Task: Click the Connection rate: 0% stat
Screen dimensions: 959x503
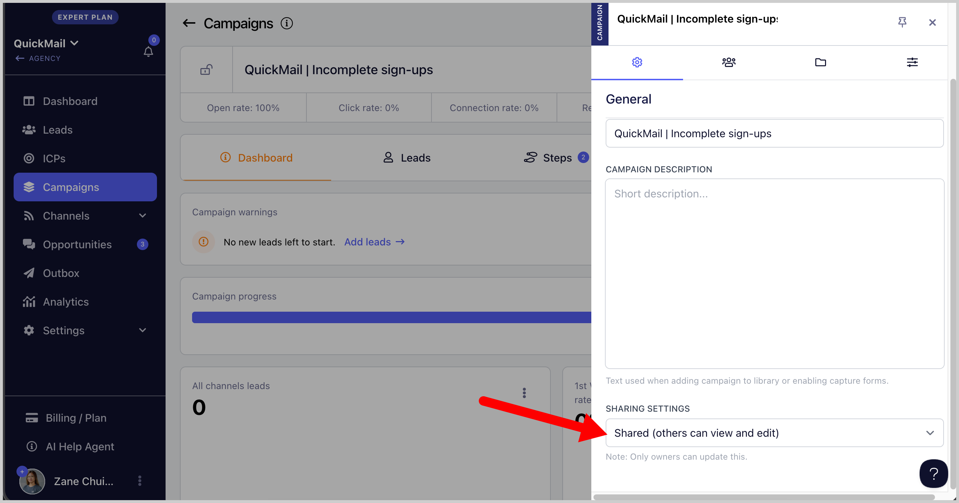Action: (494, 108)
